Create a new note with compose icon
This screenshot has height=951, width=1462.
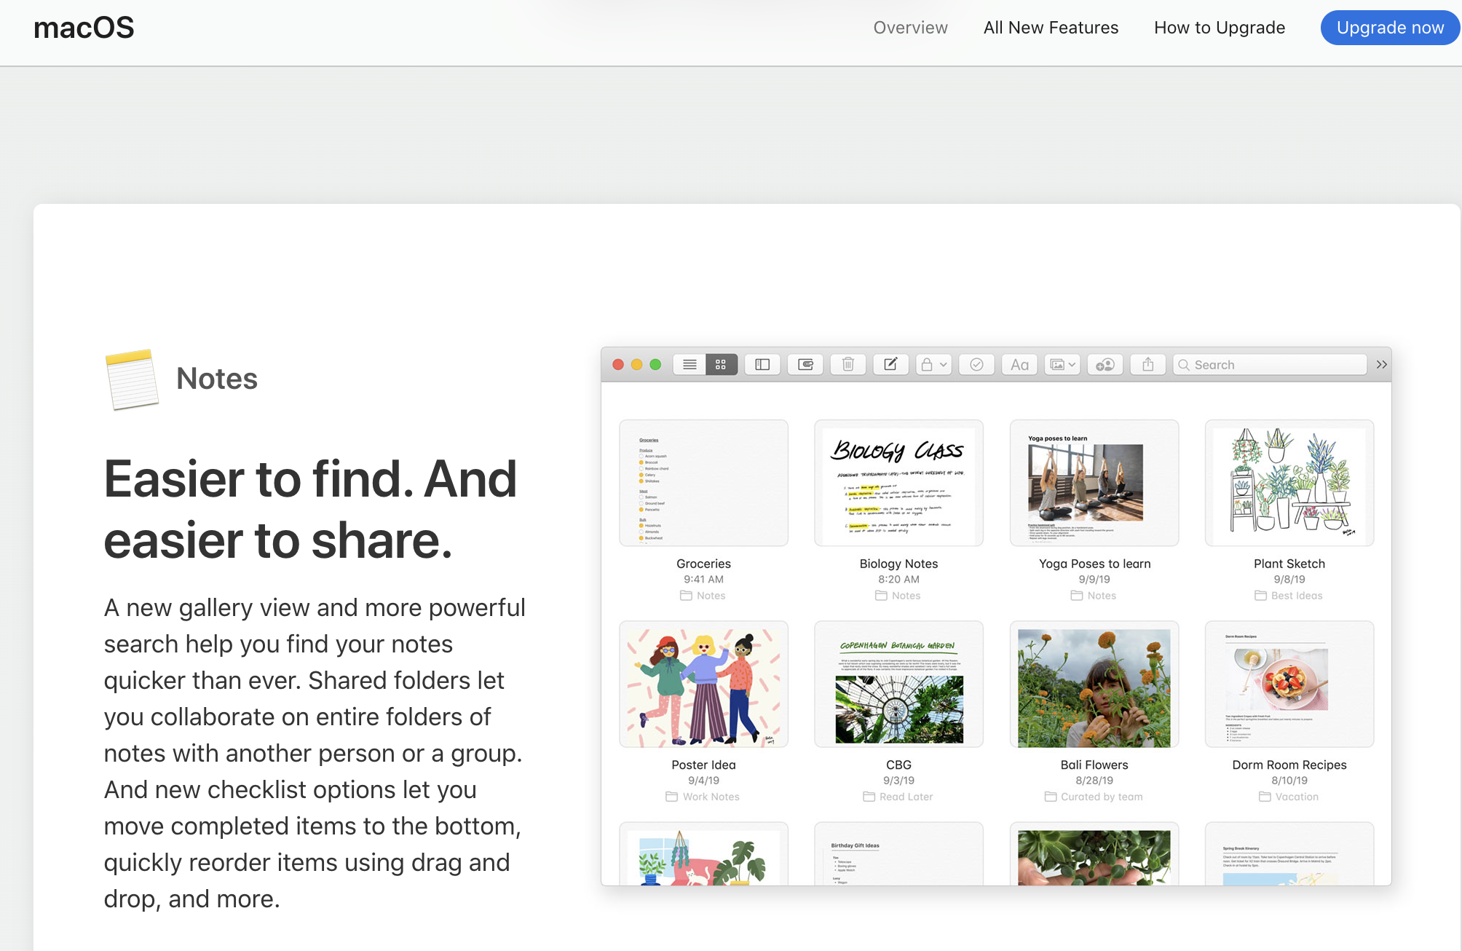click(x=890, y=365)
